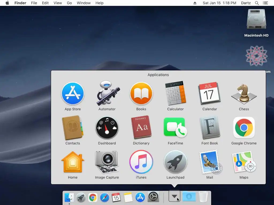The width and height of the screenshot is (274, 205).
Task: Open the Window menu
Action: click(84, 3)
